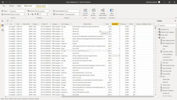Select Country/Region field
Viewport: 177px width, 100px height.
point(167,54)
